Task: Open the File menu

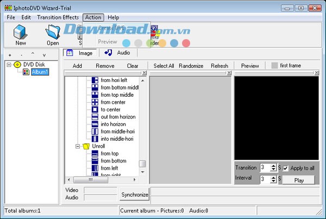Action: (x=11, y=17)
